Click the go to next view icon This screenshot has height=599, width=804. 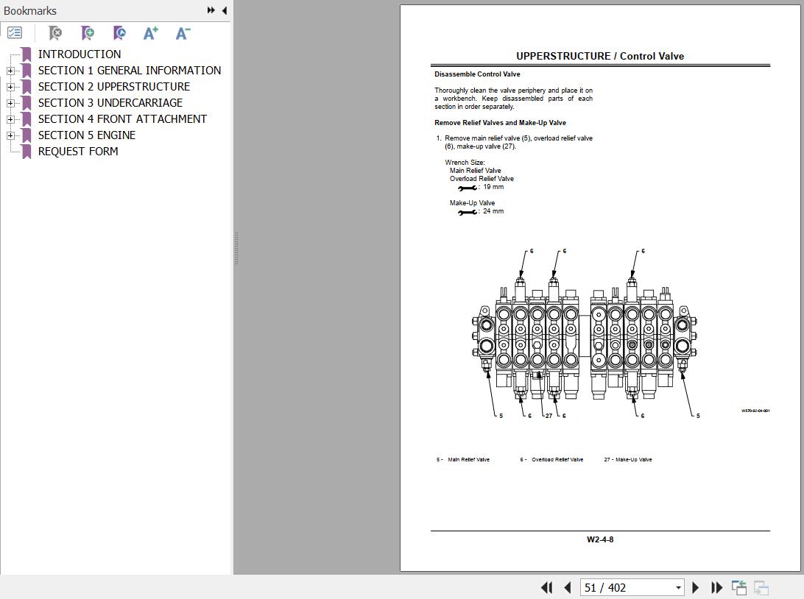[761, 588]
